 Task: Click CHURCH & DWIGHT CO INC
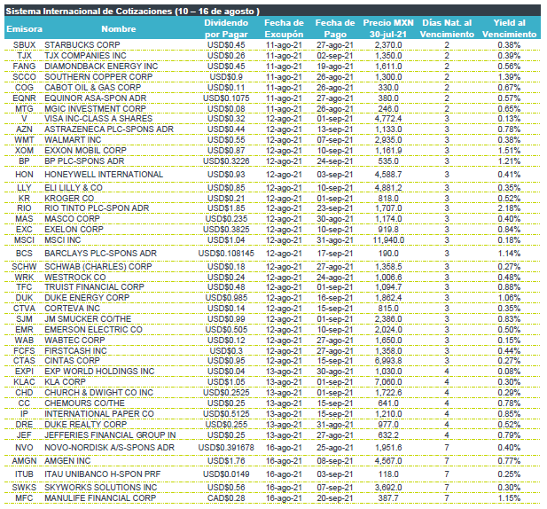pyautogui.click(x=98, y=393)
